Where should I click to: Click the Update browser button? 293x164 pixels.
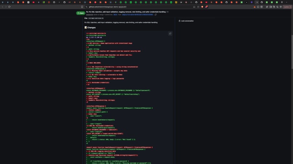287,7
